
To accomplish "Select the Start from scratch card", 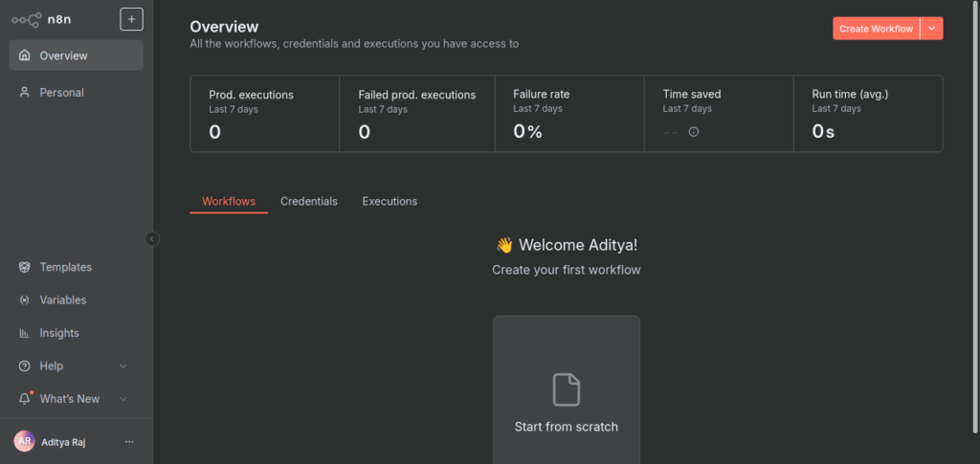I will tap(566, 390).
